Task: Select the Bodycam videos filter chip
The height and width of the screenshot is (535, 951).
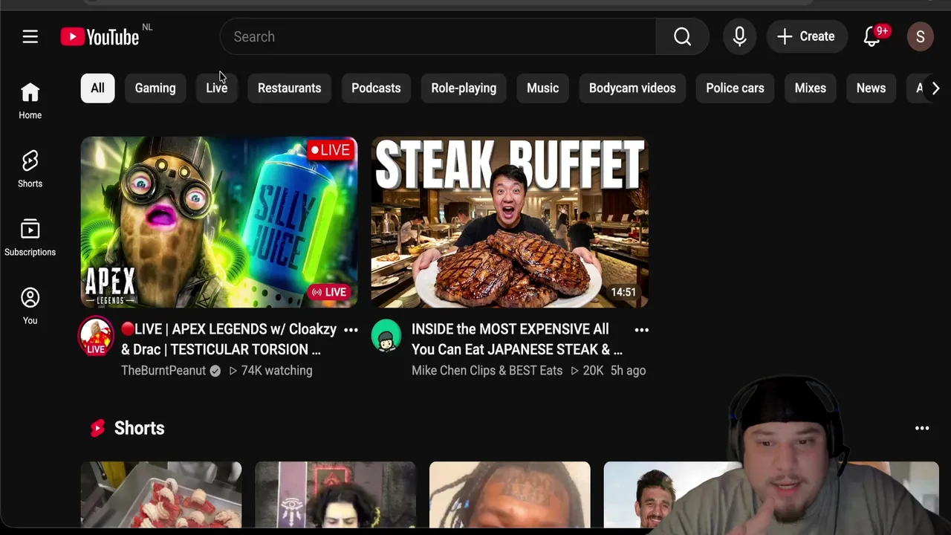Action: pos(632,88)
